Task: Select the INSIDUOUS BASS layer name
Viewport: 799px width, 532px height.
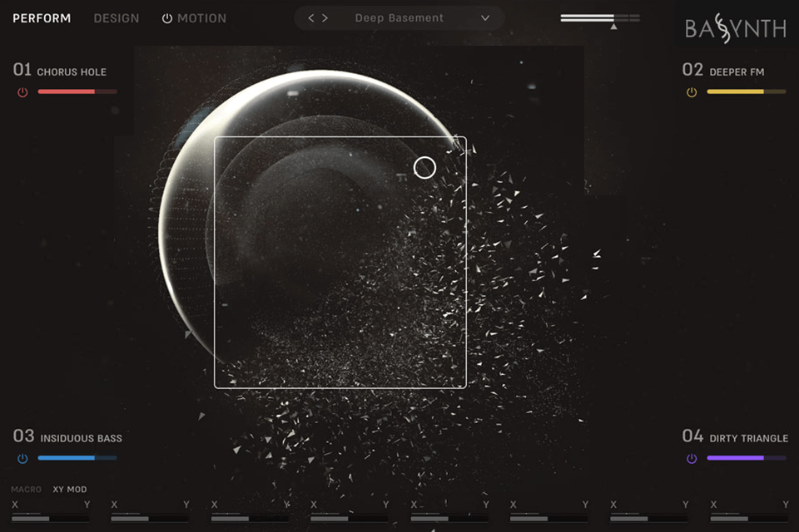Action: [82, 438]
